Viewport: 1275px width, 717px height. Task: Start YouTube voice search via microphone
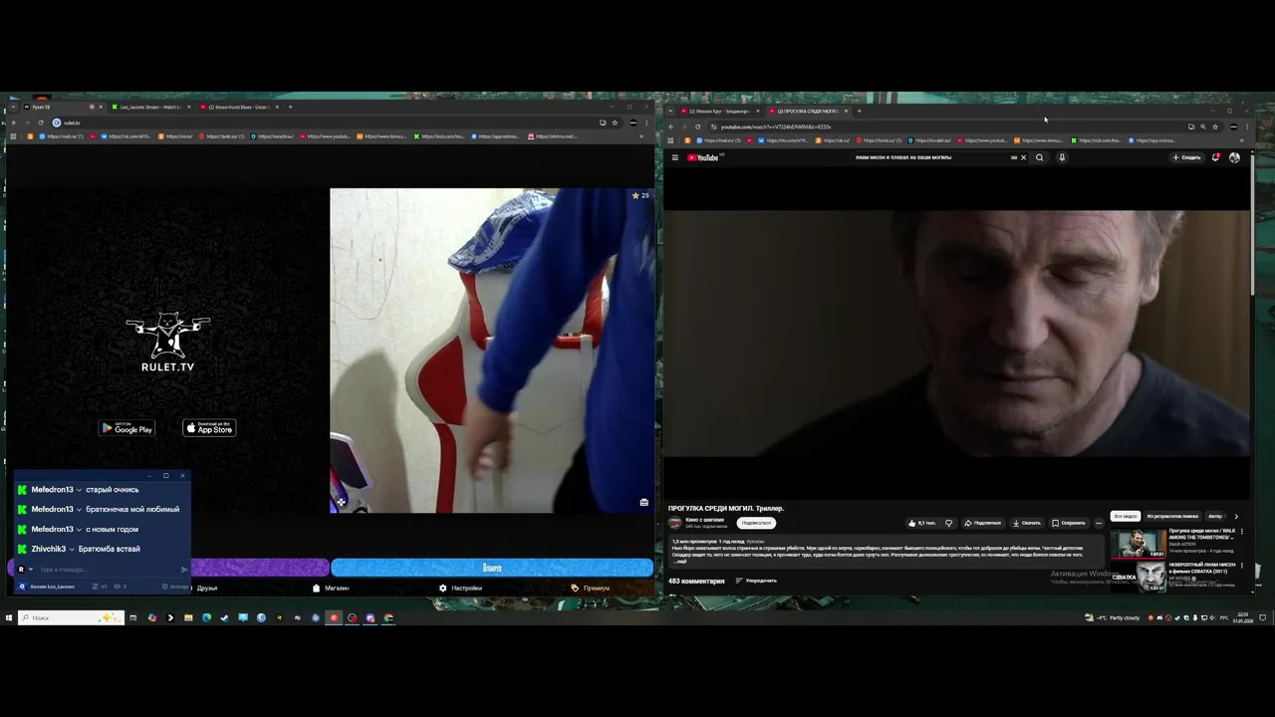1062,157
